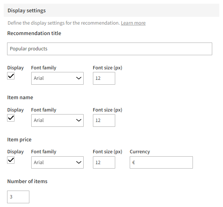The height and width of the screenshot is (207, 223).
Task: Focus the Item price font size field
Action: [104, 162]
